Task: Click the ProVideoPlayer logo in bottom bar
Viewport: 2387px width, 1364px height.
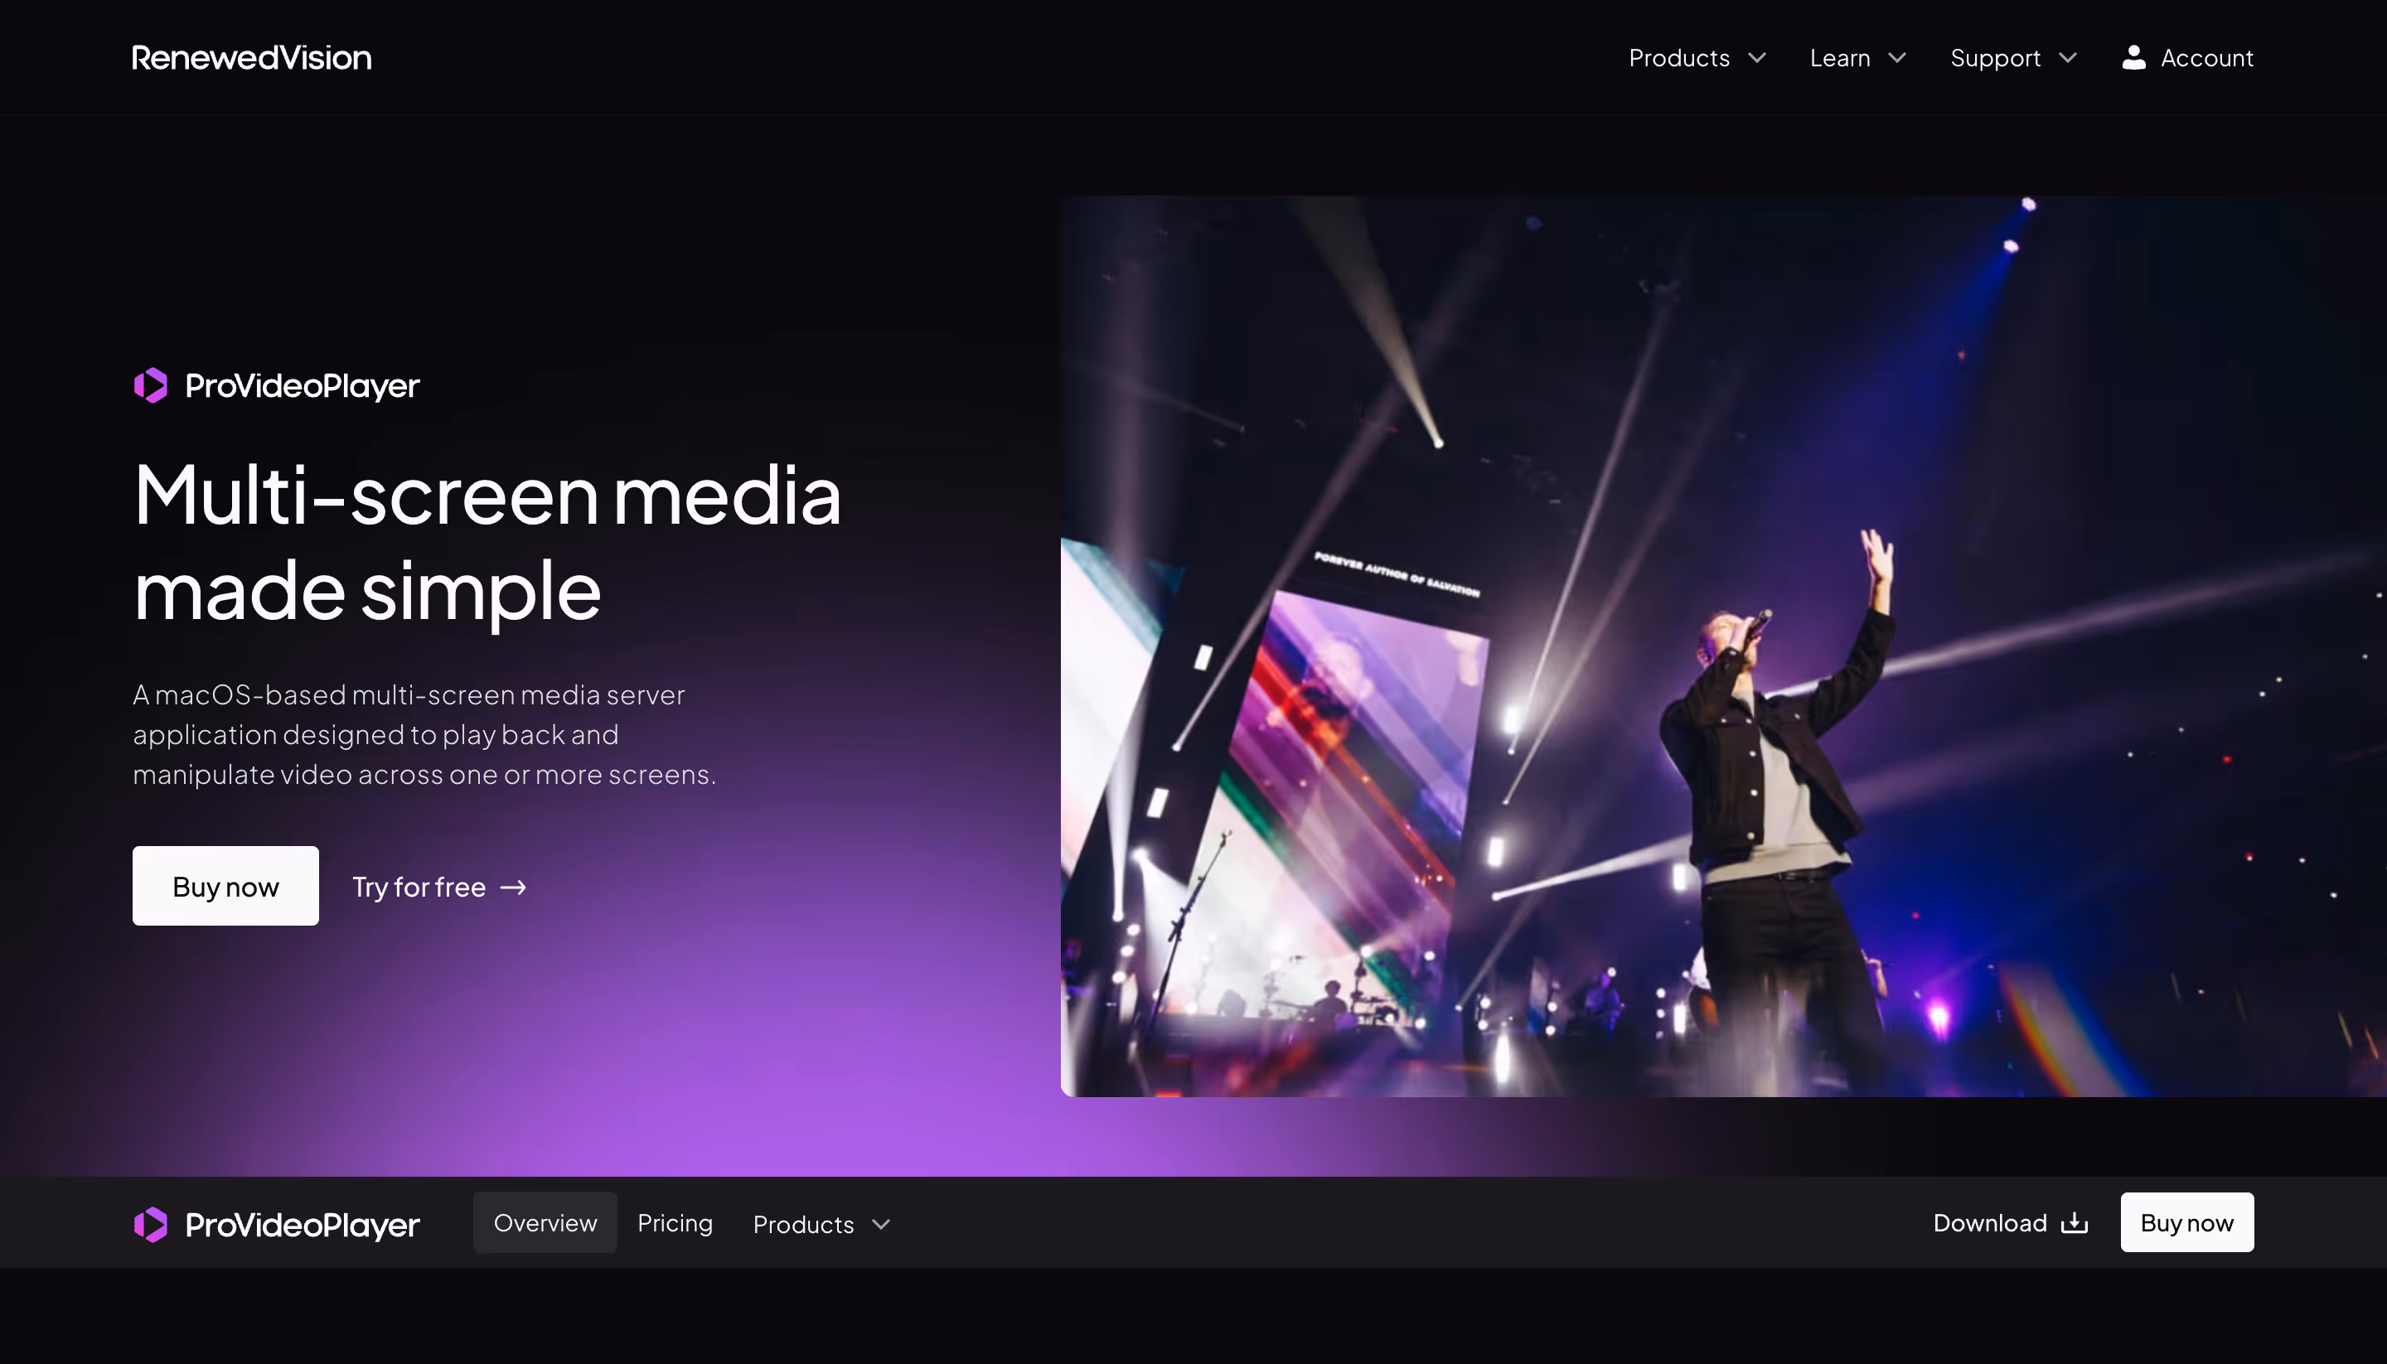Action: click(276, 1225)
